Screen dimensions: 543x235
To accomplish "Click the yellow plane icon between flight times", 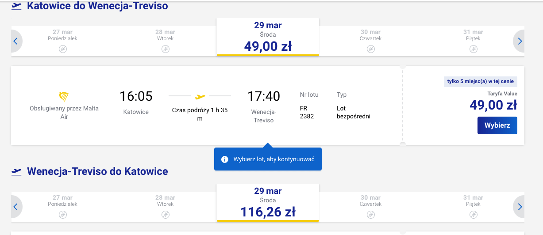I will tap(200, 96).
